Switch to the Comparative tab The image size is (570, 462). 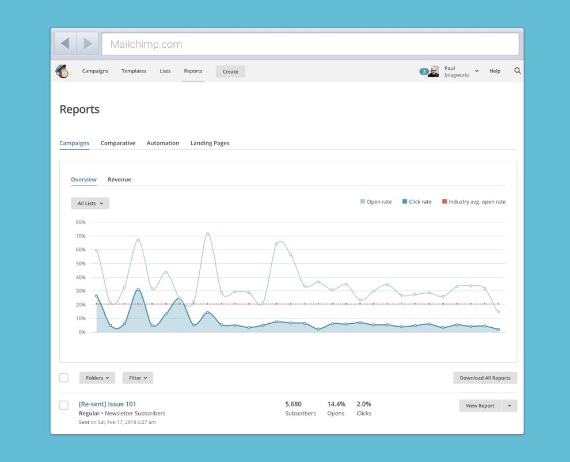click(x=118, y=143)
